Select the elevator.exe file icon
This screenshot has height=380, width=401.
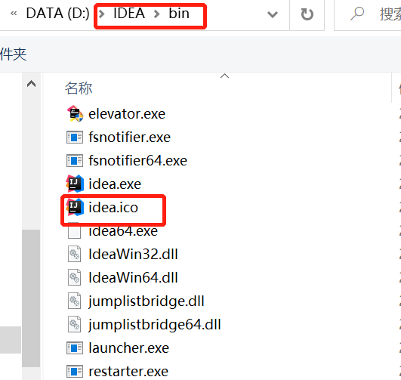75,113
